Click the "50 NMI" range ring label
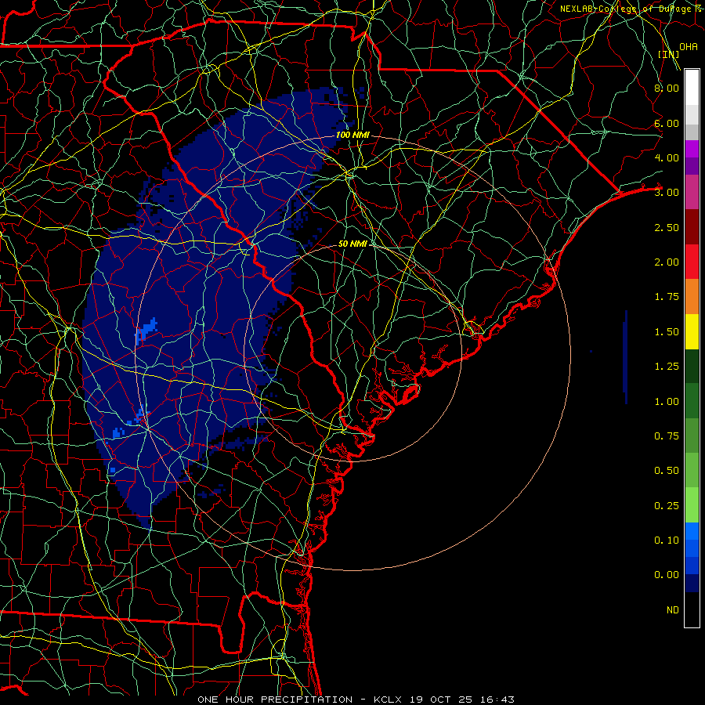 tap(352, 244)
